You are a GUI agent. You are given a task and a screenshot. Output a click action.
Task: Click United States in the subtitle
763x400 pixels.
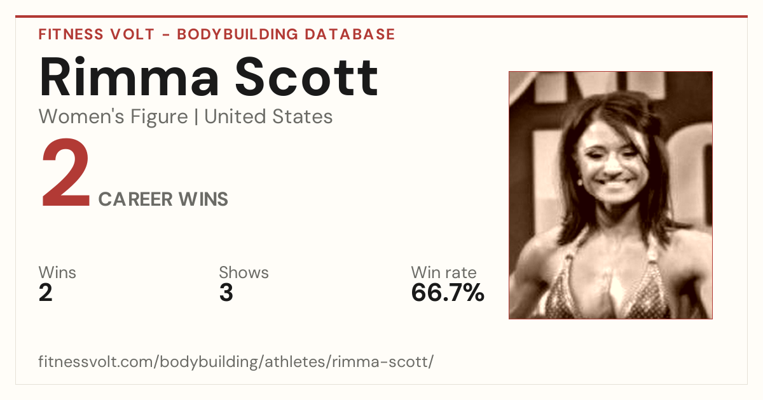click(x=268, y=117)
